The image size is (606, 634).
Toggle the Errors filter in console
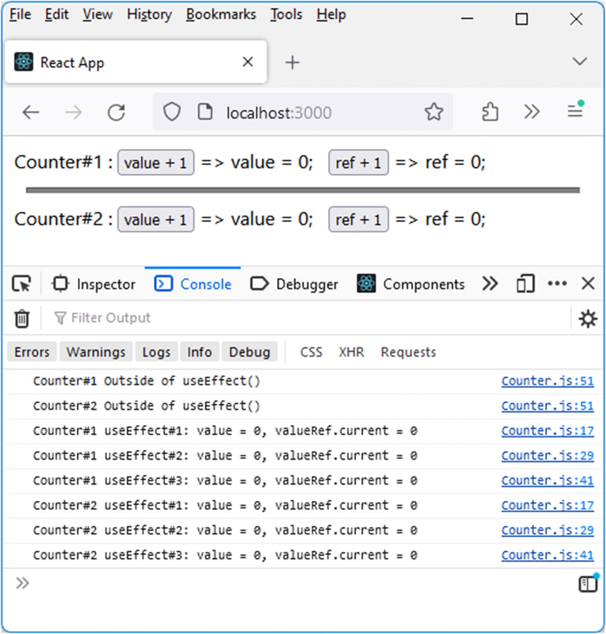pyautogui.click(x=32, y=352)
